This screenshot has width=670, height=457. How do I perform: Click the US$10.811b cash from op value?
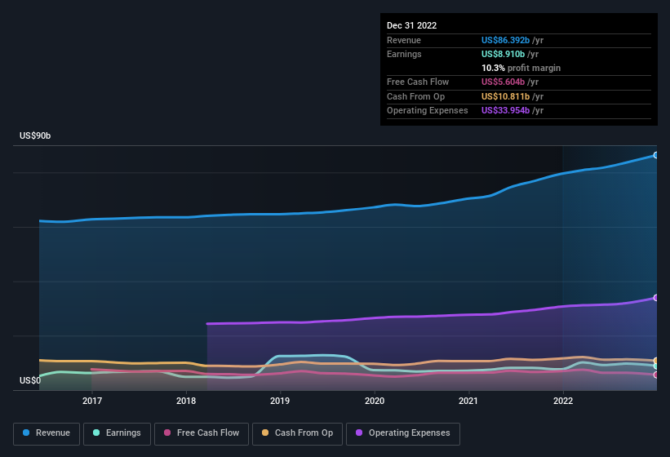click(x=505, y=96)
